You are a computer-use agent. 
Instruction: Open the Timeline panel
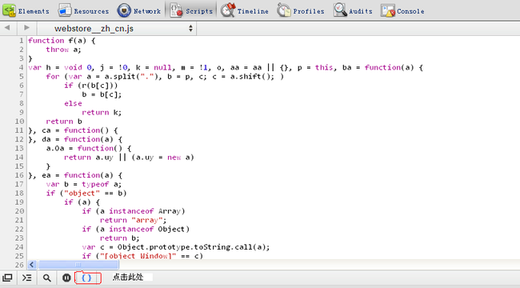tap(245, 10)
